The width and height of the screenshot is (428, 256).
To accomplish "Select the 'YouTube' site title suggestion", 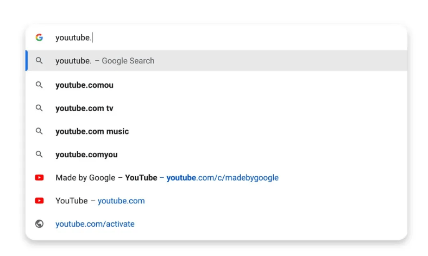I will click(72, 201).
